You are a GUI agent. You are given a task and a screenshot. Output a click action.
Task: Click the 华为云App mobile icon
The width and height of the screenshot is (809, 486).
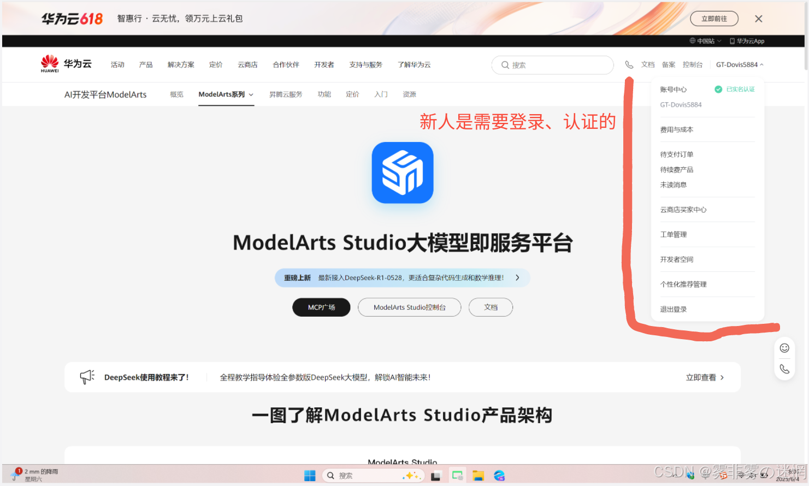pyautogui.click(x=732, y=41)
